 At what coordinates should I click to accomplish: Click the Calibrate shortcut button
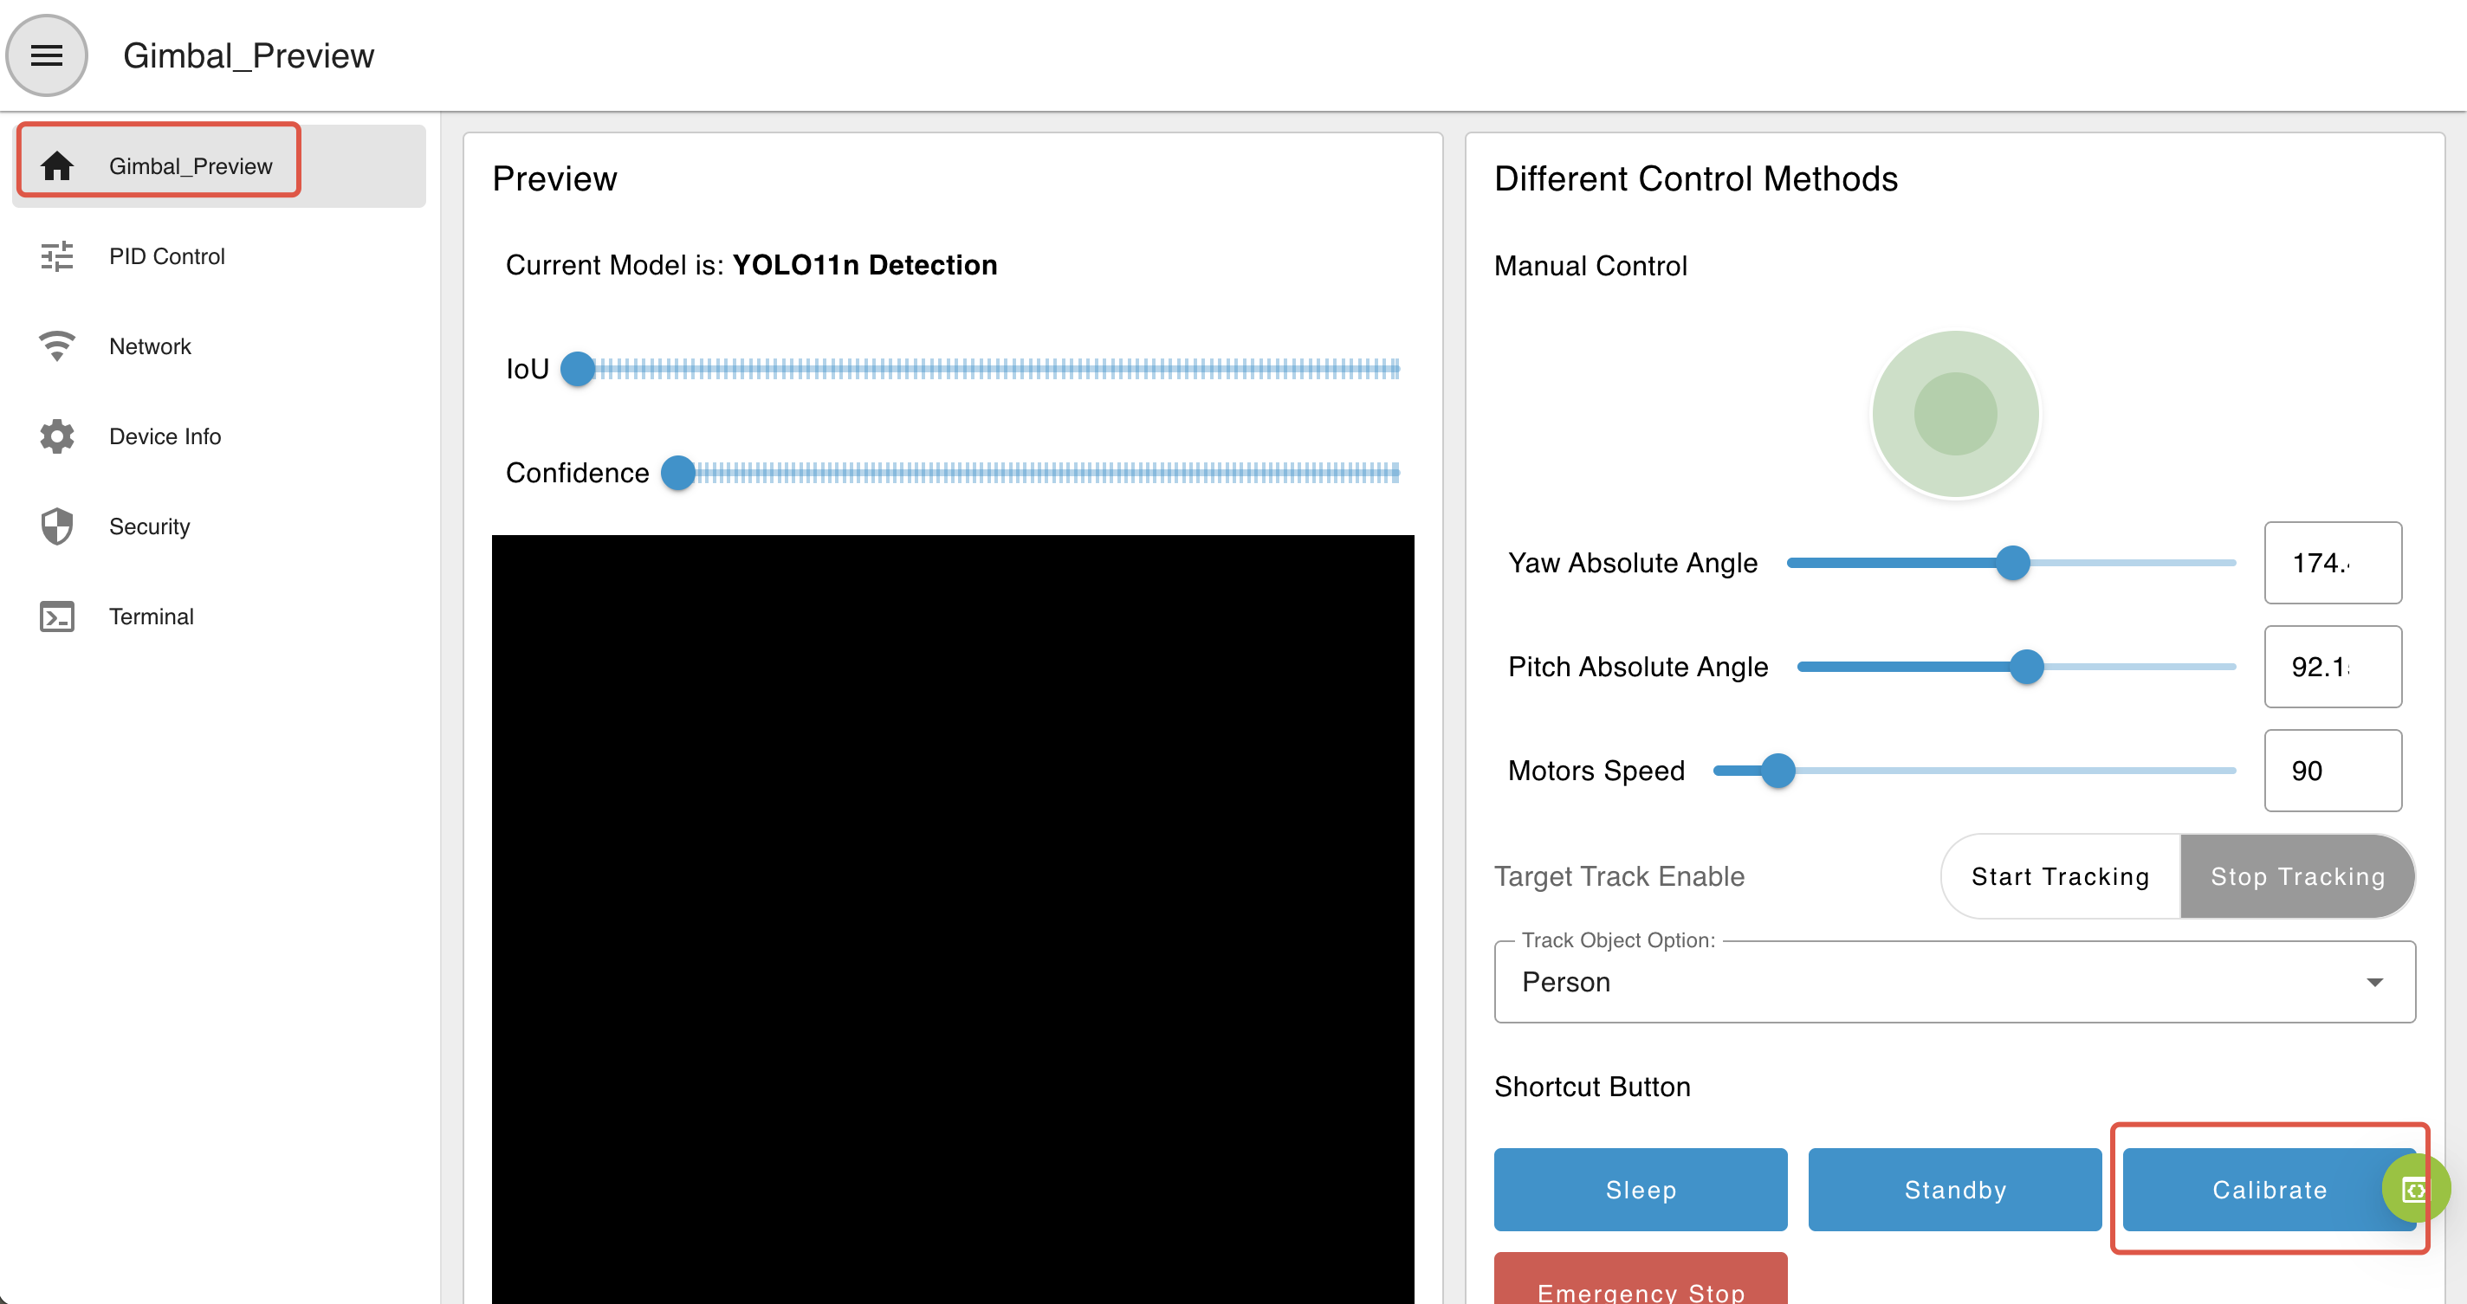[x=2269, y=1189]
